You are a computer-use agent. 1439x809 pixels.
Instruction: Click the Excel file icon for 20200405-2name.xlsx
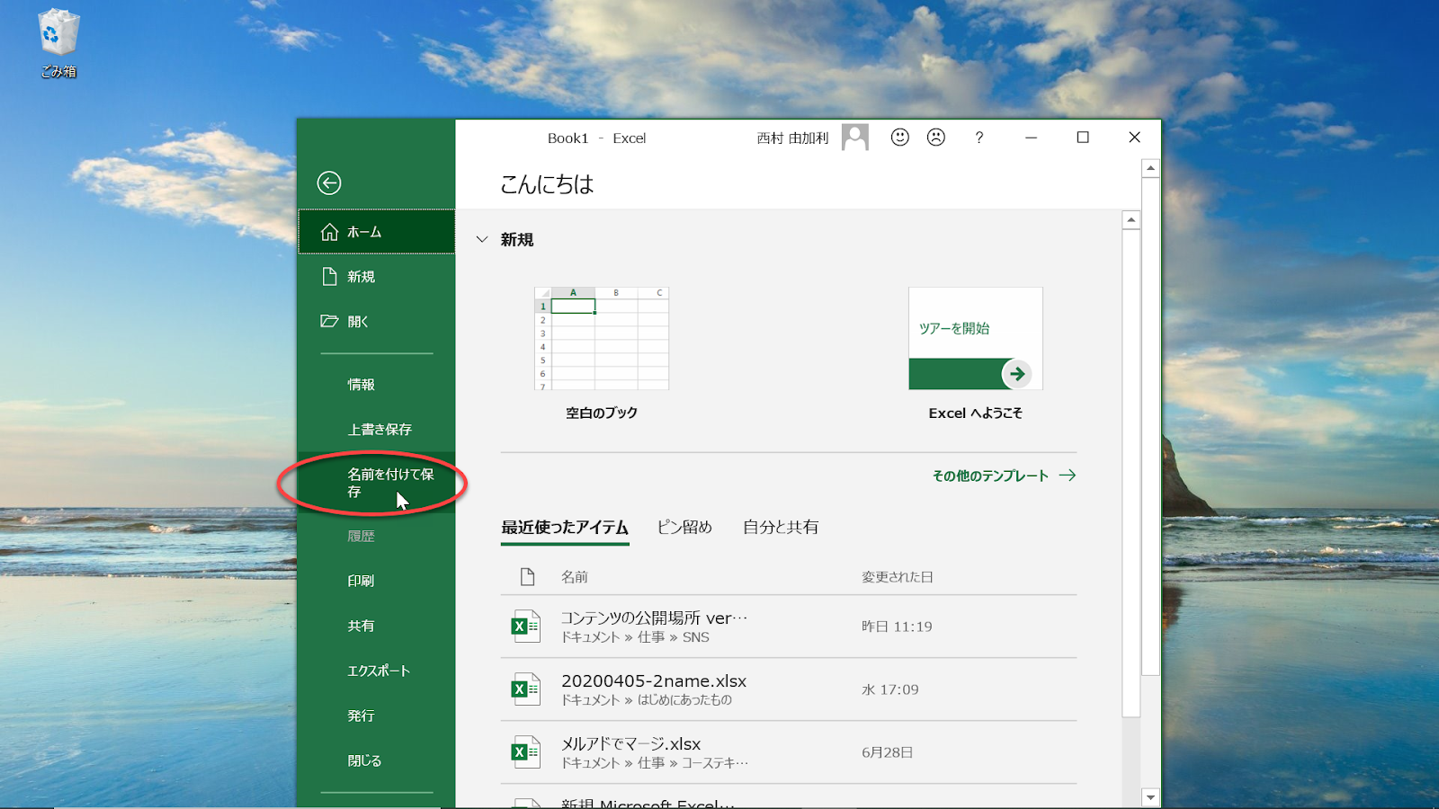[526, 689]
